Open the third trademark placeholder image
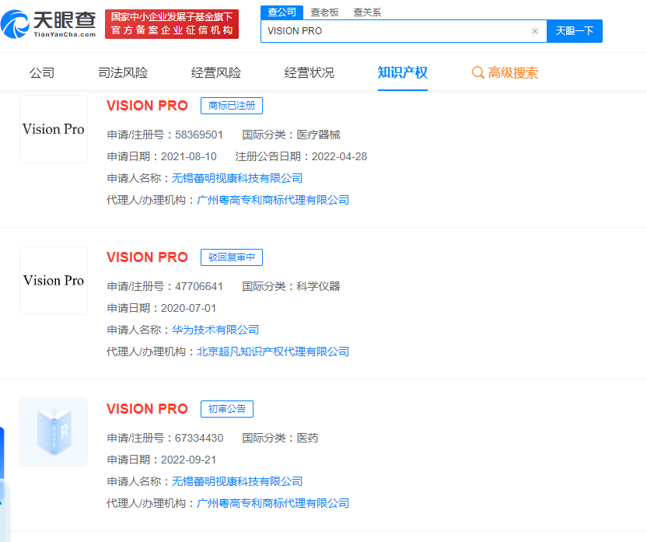This screenshot has height=542, width=647. pos(54,432)
